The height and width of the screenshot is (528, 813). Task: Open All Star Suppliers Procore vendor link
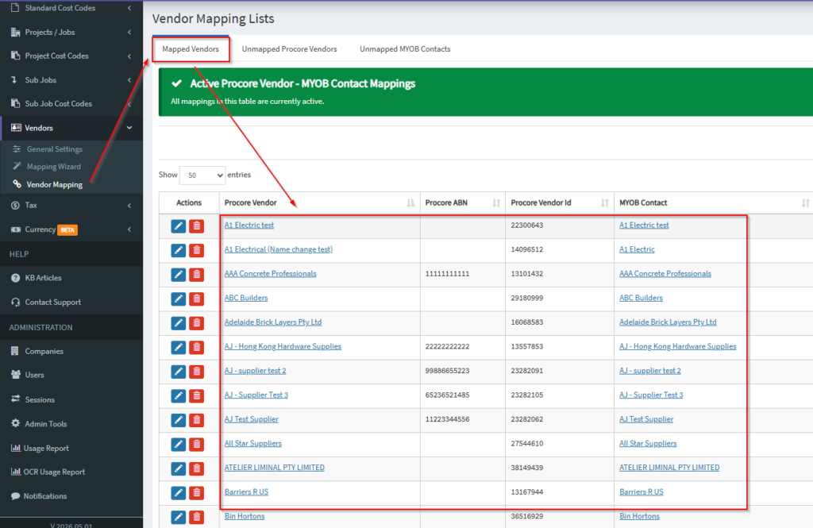[253, 444]
